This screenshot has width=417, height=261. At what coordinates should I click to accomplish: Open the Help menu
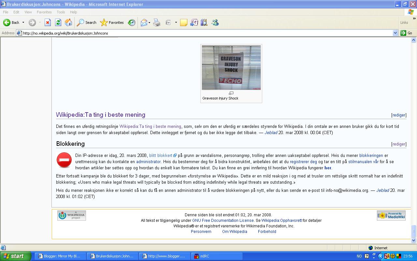pos(74,12)
